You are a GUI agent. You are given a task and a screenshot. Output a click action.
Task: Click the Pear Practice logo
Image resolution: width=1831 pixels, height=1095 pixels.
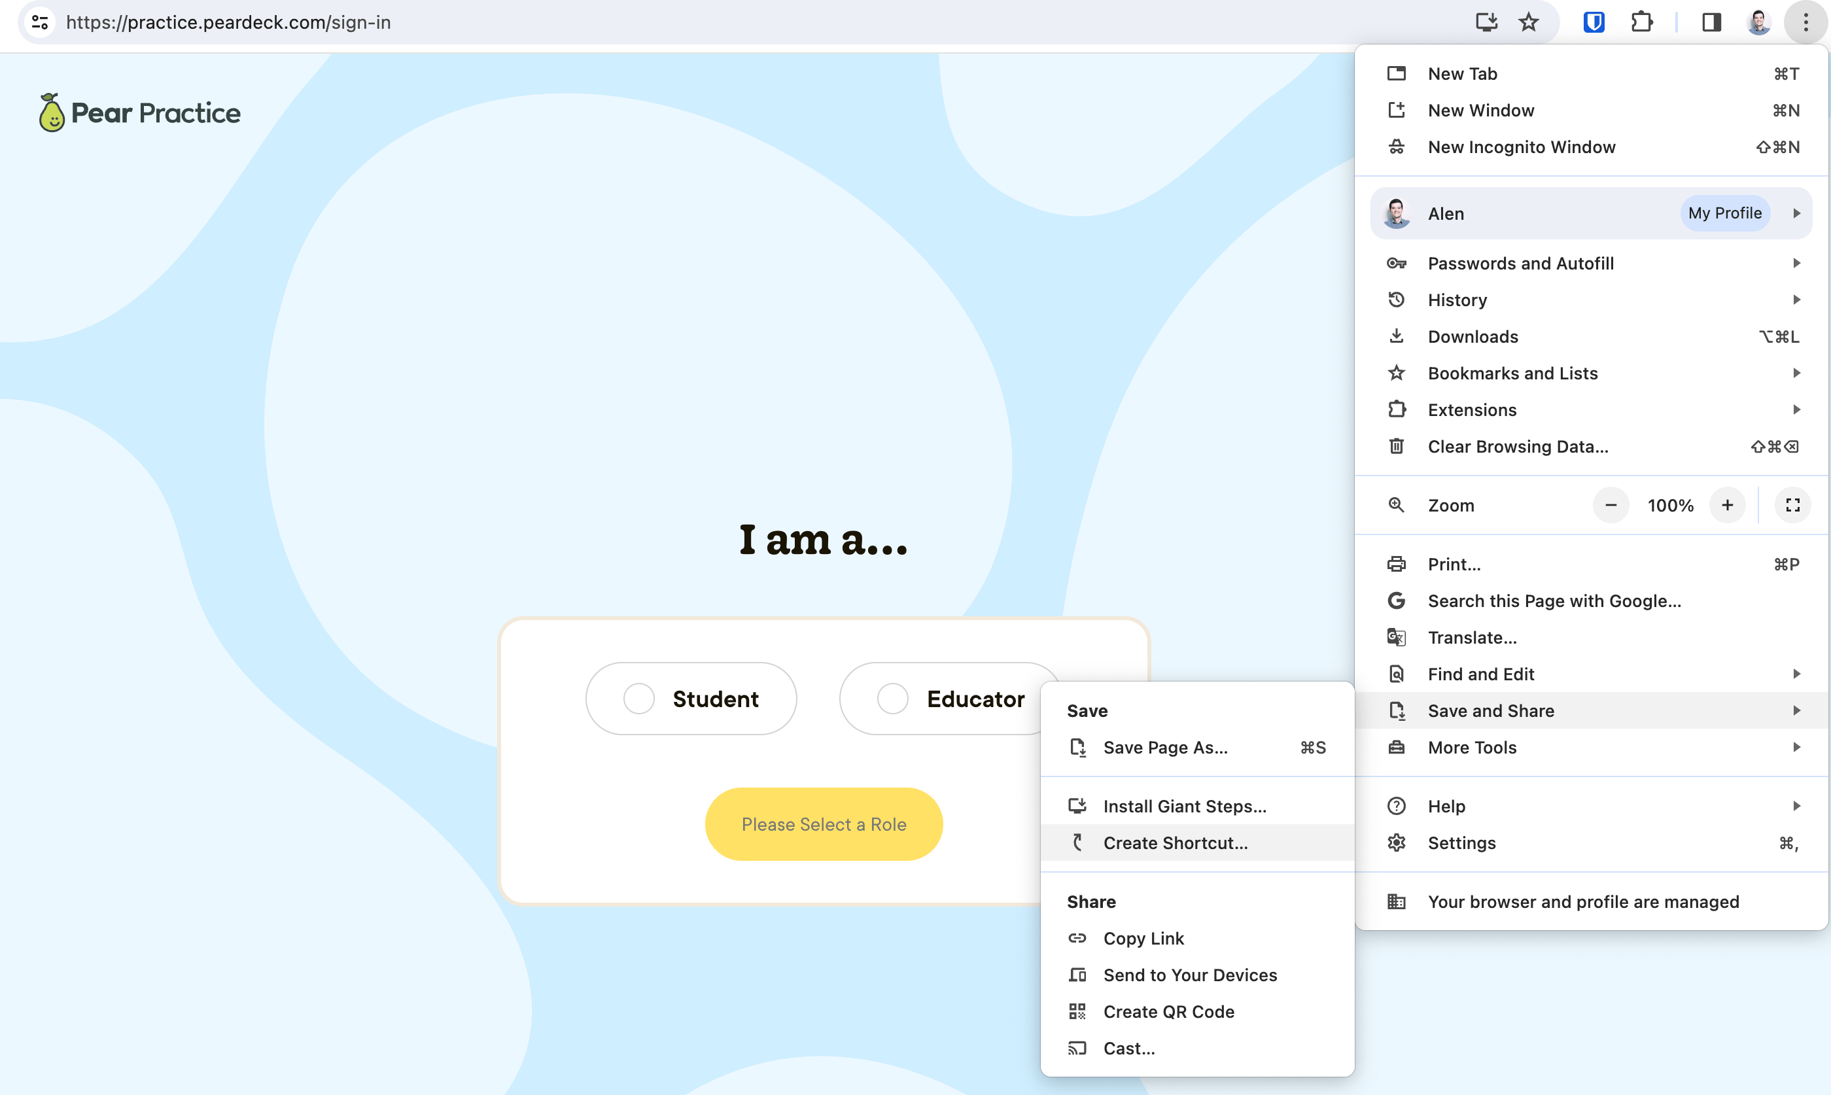tap(139, 112)
